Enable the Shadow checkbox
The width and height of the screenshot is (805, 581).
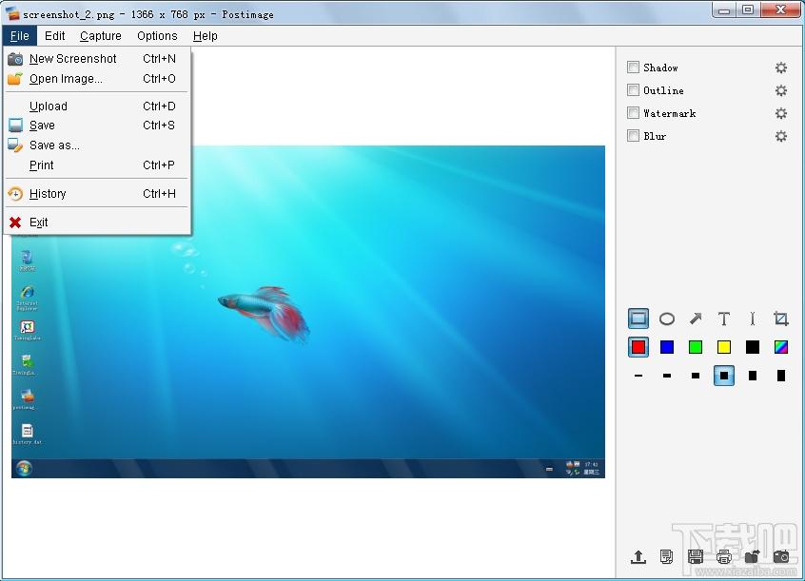pos(633,68)
